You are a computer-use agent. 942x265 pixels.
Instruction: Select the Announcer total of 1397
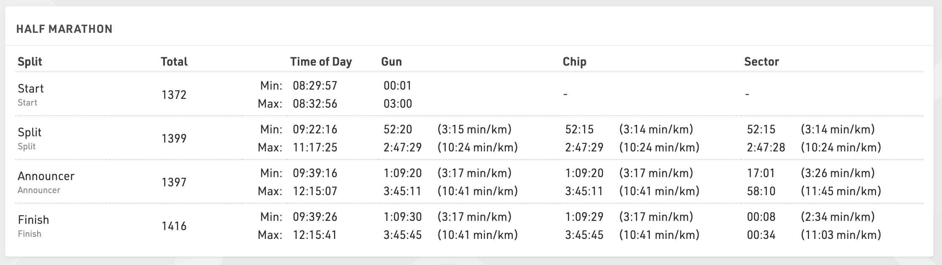point(174,183)
